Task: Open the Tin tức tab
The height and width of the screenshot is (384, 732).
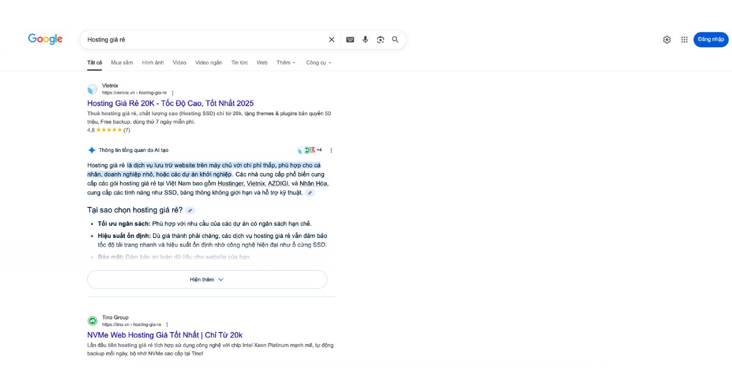Action: pos(240,62)
